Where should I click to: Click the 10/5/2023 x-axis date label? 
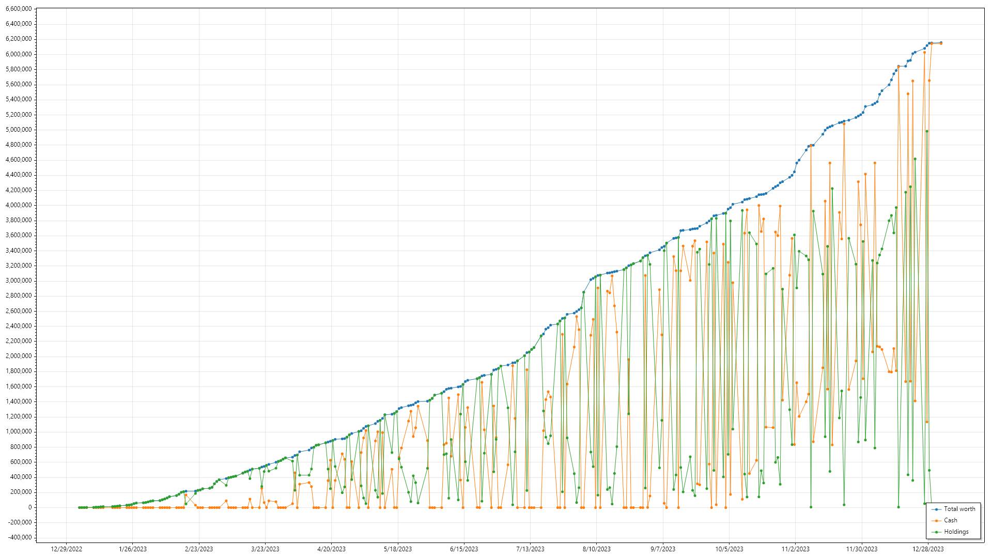coord(729,549)
